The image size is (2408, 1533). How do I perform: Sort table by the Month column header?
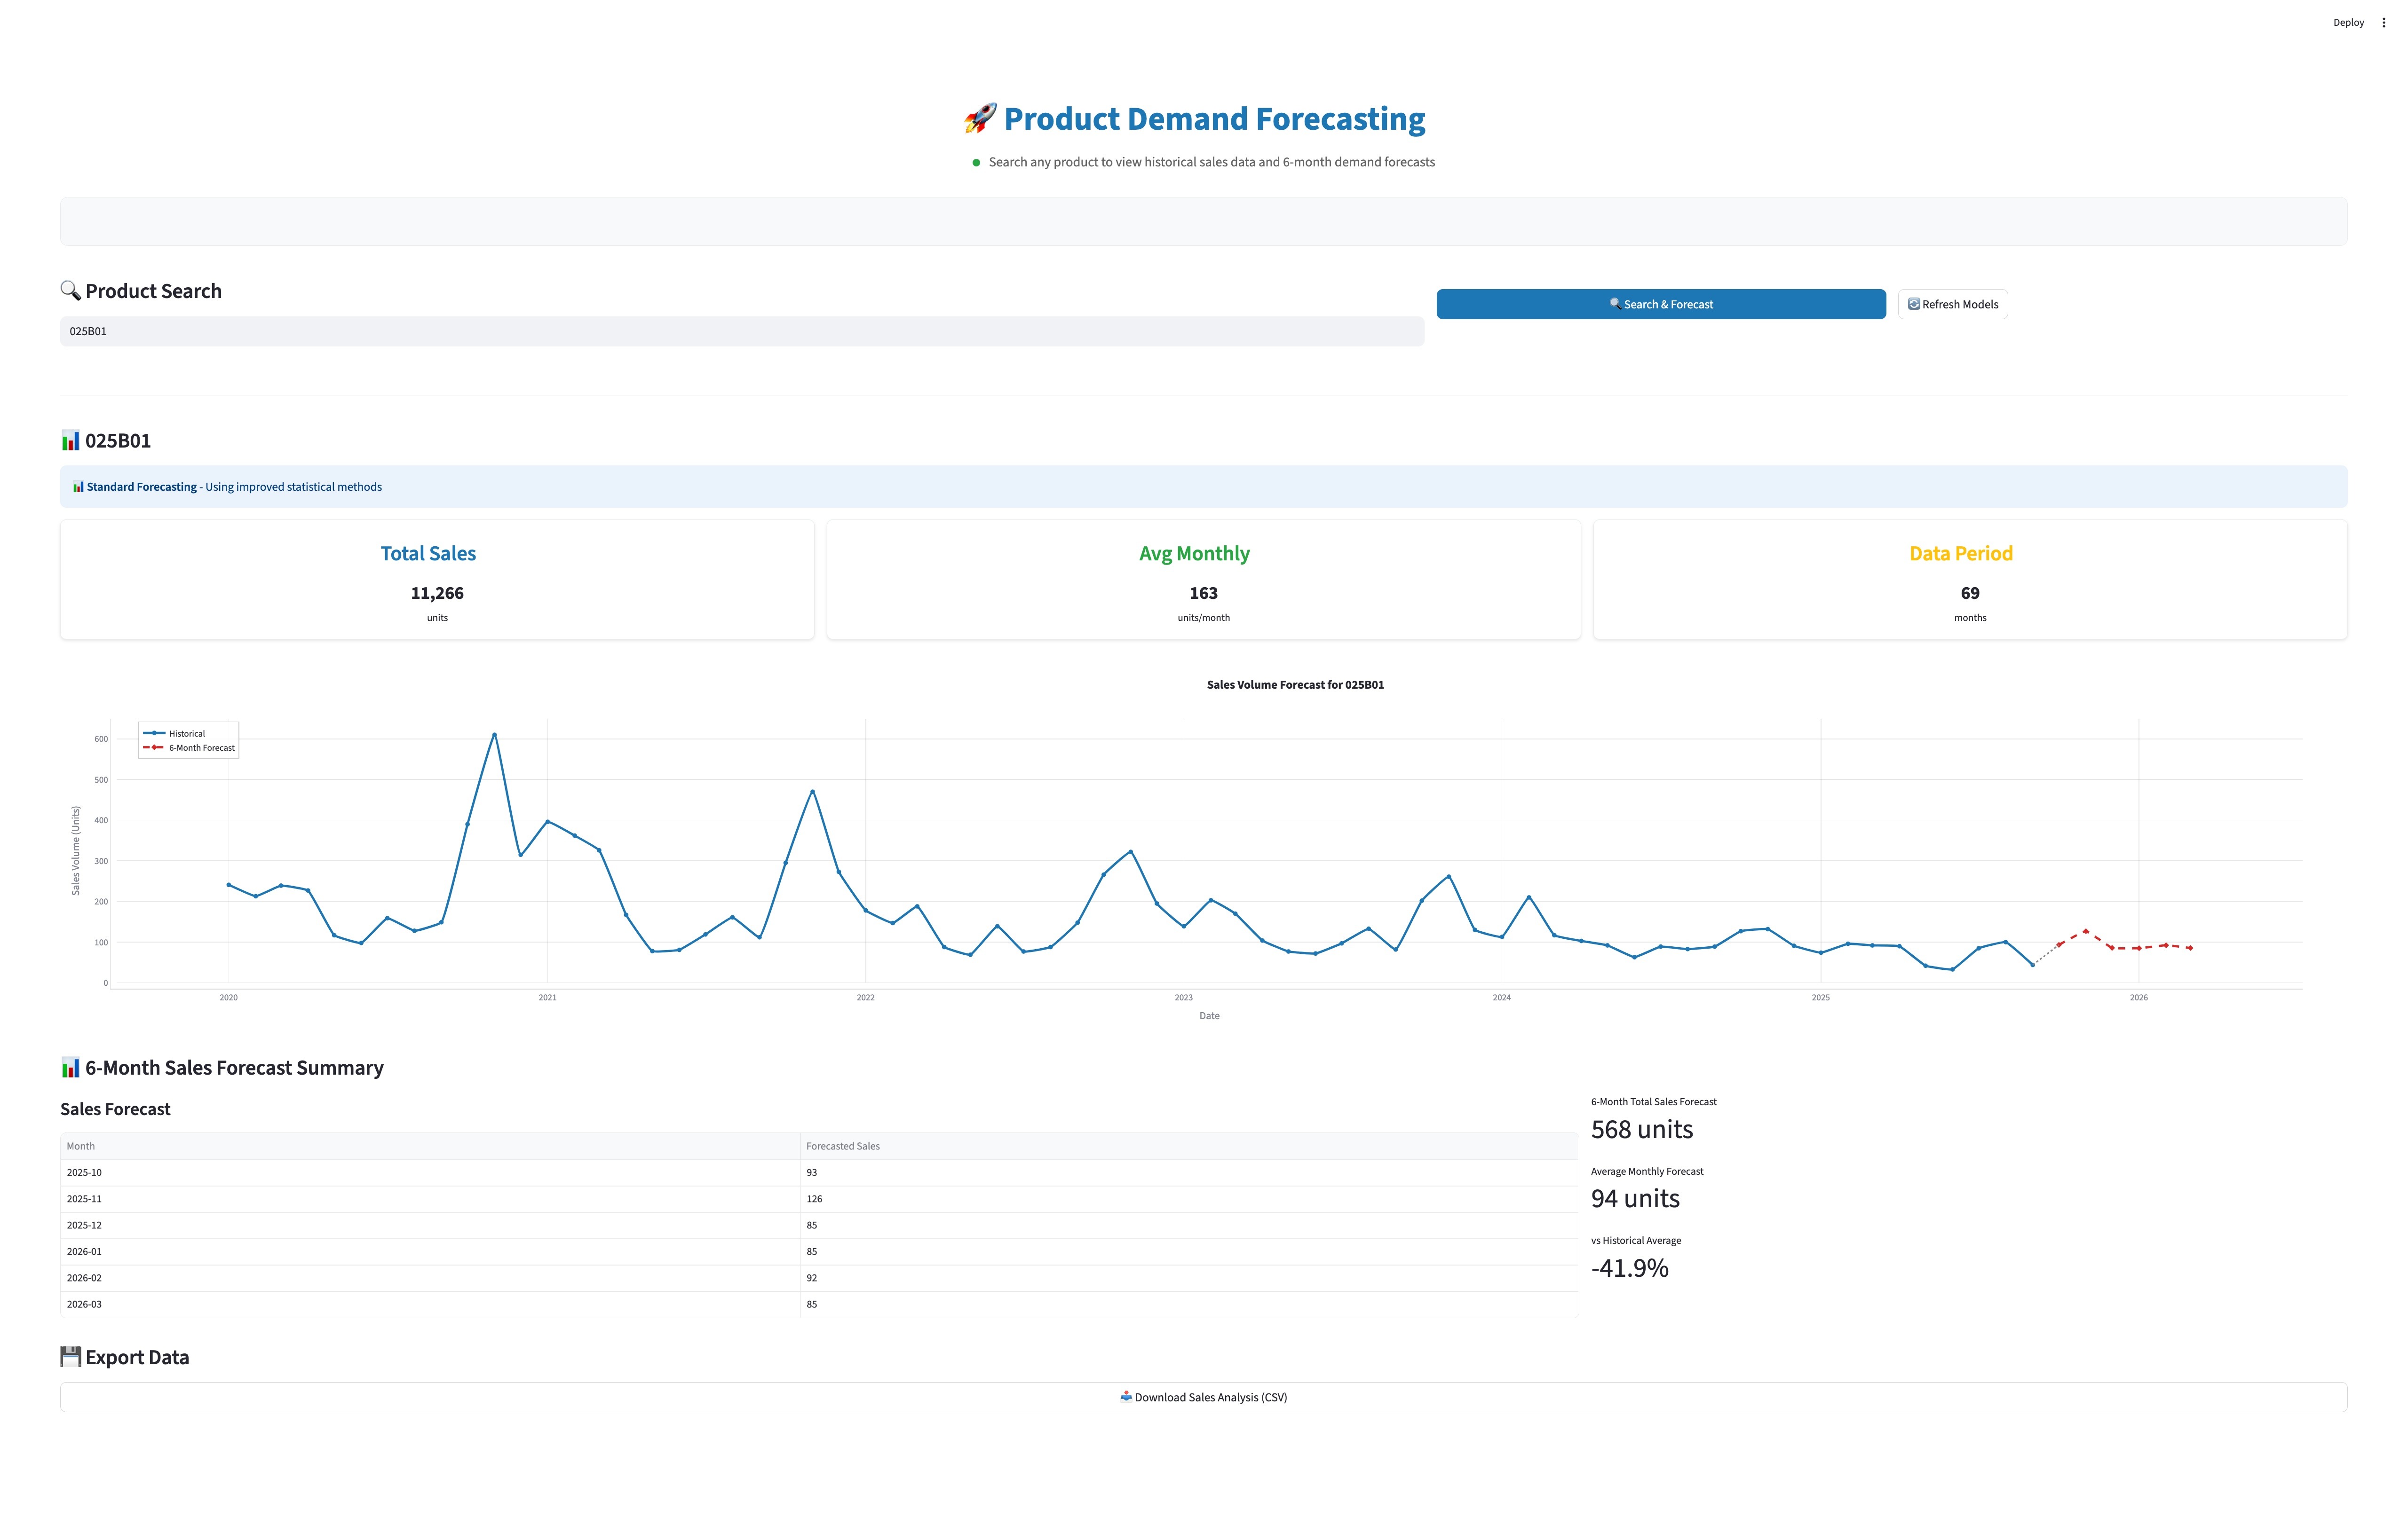81,1146
